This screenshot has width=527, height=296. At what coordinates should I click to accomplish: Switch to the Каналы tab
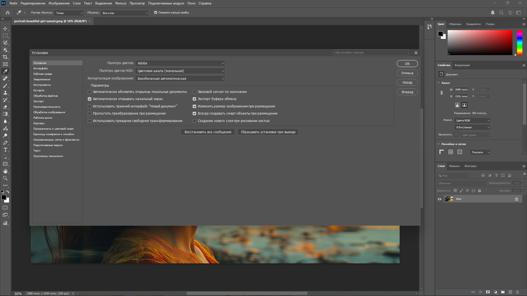[454, 166]
